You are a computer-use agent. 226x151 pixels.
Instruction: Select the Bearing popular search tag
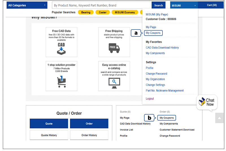pyautogui.click(x=86, y=12)
